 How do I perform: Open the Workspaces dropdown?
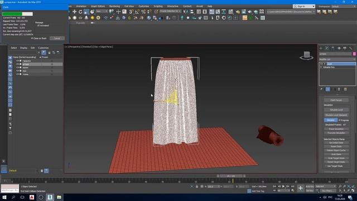[344, 6]
